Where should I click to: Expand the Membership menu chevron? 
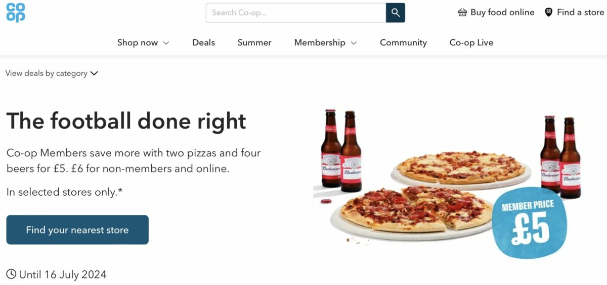coord(354,43)
